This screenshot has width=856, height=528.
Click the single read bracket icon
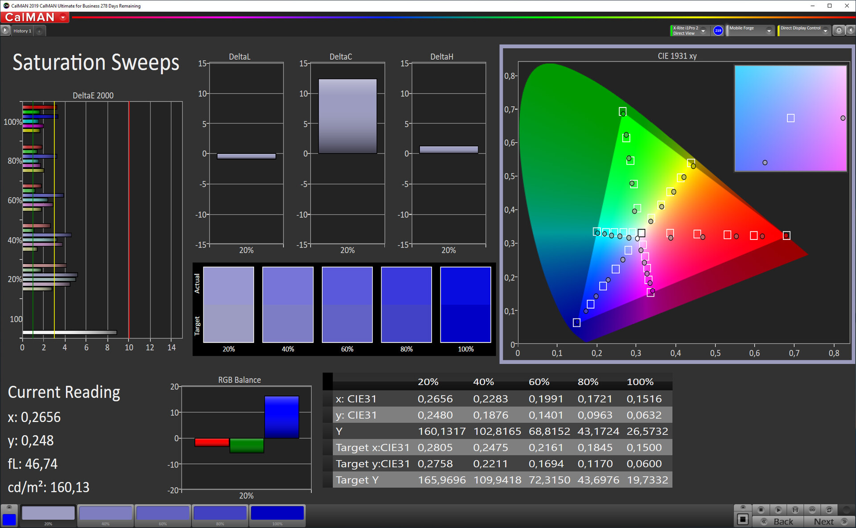tap(795, 510)
